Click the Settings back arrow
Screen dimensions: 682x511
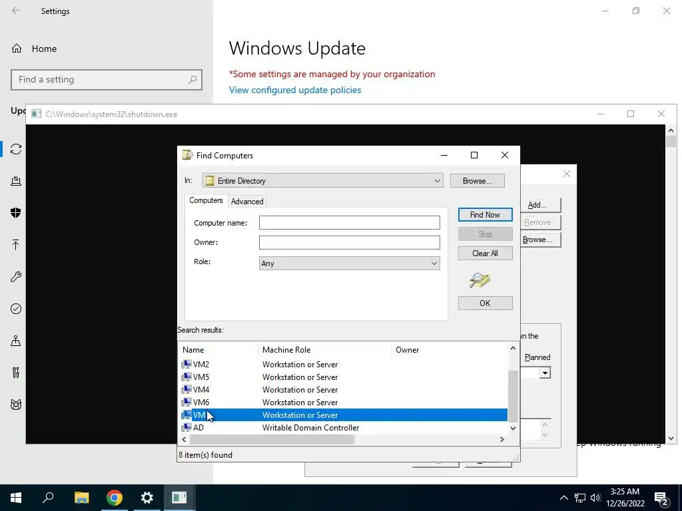[x=16, y=11]
